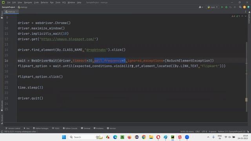The height and width of the screenshot is (141, 251).
Task: Open the TODO tool window
Action: click(x=56, y=128)
